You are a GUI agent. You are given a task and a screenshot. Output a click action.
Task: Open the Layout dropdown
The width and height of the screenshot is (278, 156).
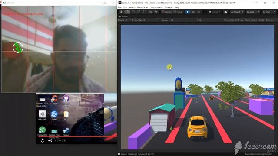pos(269,12)
